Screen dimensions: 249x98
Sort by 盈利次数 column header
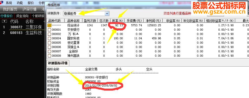(x=90, y=21)
